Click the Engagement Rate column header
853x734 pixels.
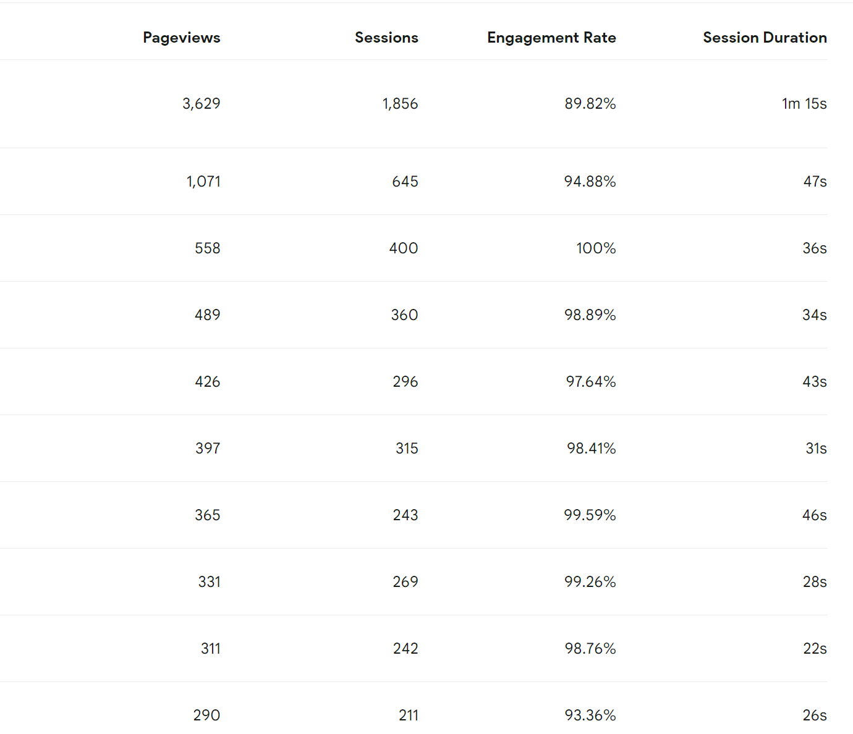[x=551, y=38]
